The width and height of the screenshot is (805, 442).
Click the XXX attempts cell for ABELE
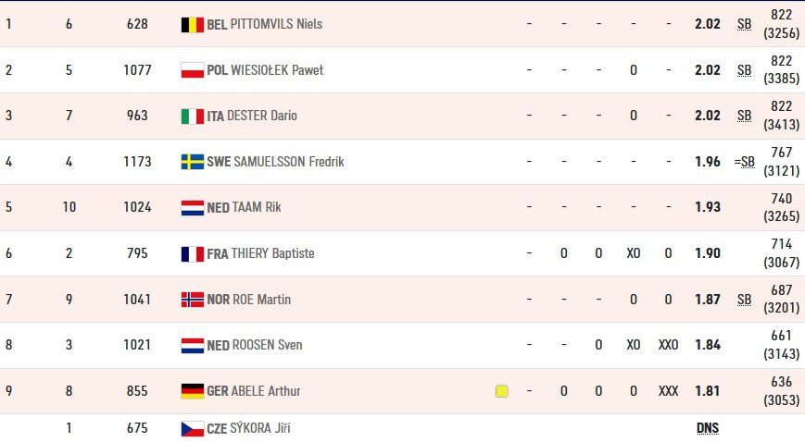tap(668, 391)
